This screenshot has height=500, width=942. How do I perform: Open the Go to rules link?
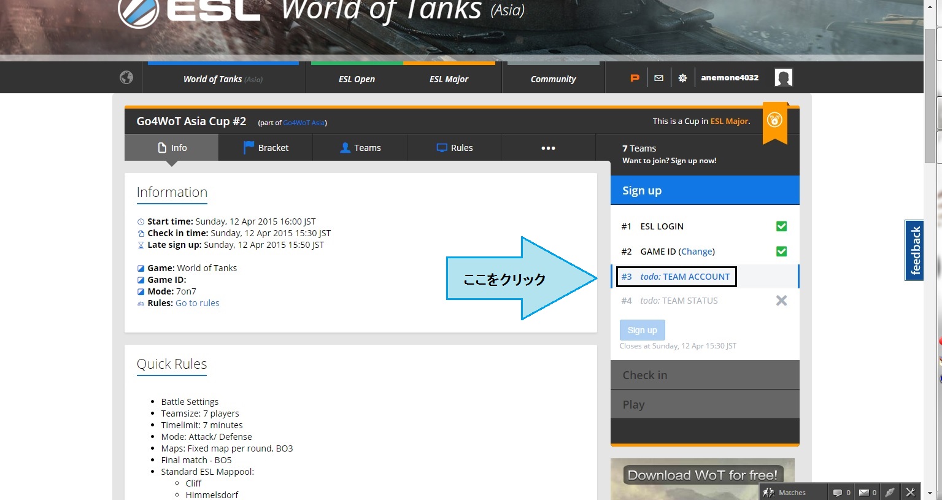197,303
